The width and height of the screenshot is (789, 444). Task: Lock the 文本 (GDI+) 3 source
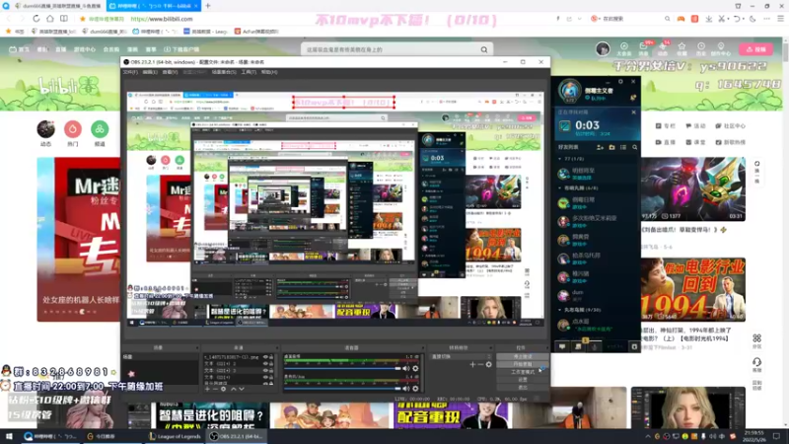[271, 371]
